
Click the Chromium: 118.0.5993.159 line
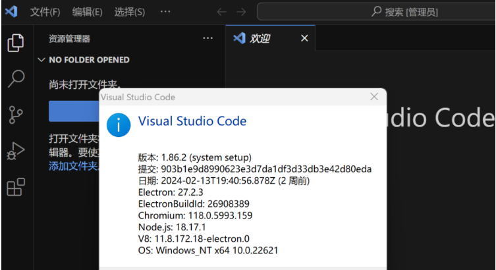pyautogui.click(x=195, y=215)
